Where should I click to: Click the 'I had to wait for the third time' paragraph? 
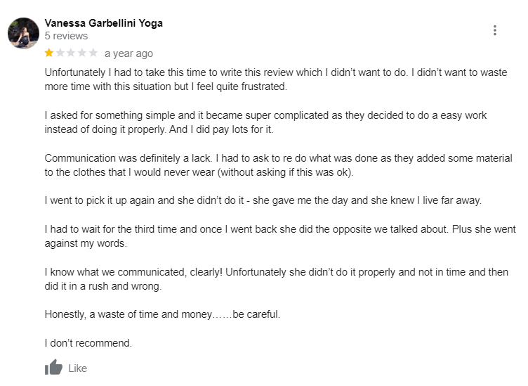tap(280, 236)
